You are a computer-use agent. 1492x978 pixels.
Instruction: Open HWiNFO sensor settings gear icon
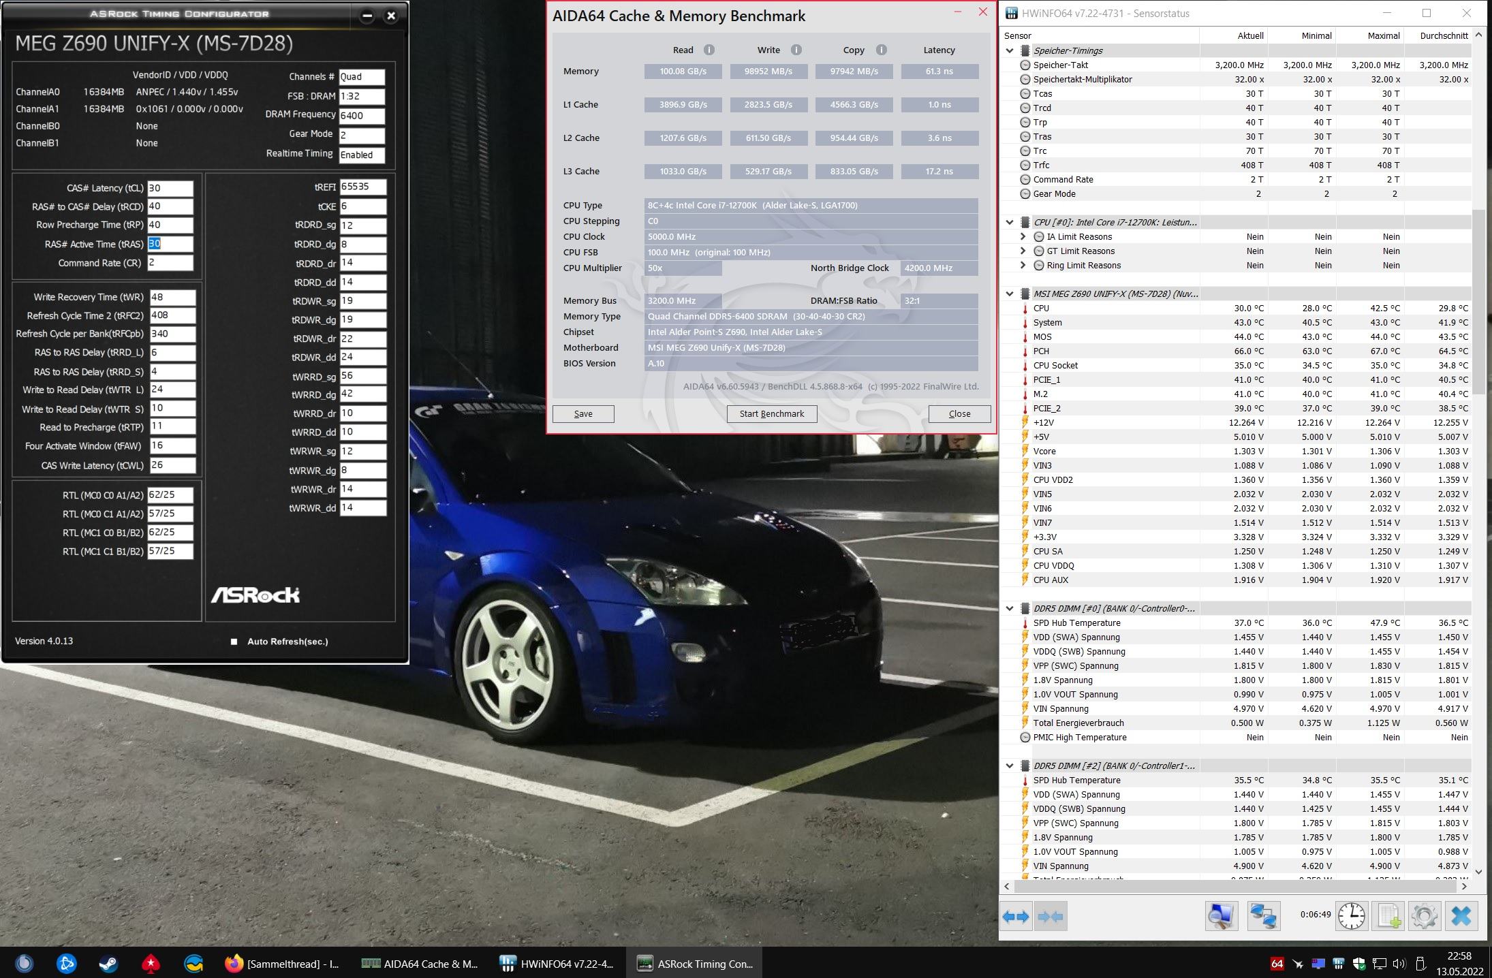[x=1425, y=917]
